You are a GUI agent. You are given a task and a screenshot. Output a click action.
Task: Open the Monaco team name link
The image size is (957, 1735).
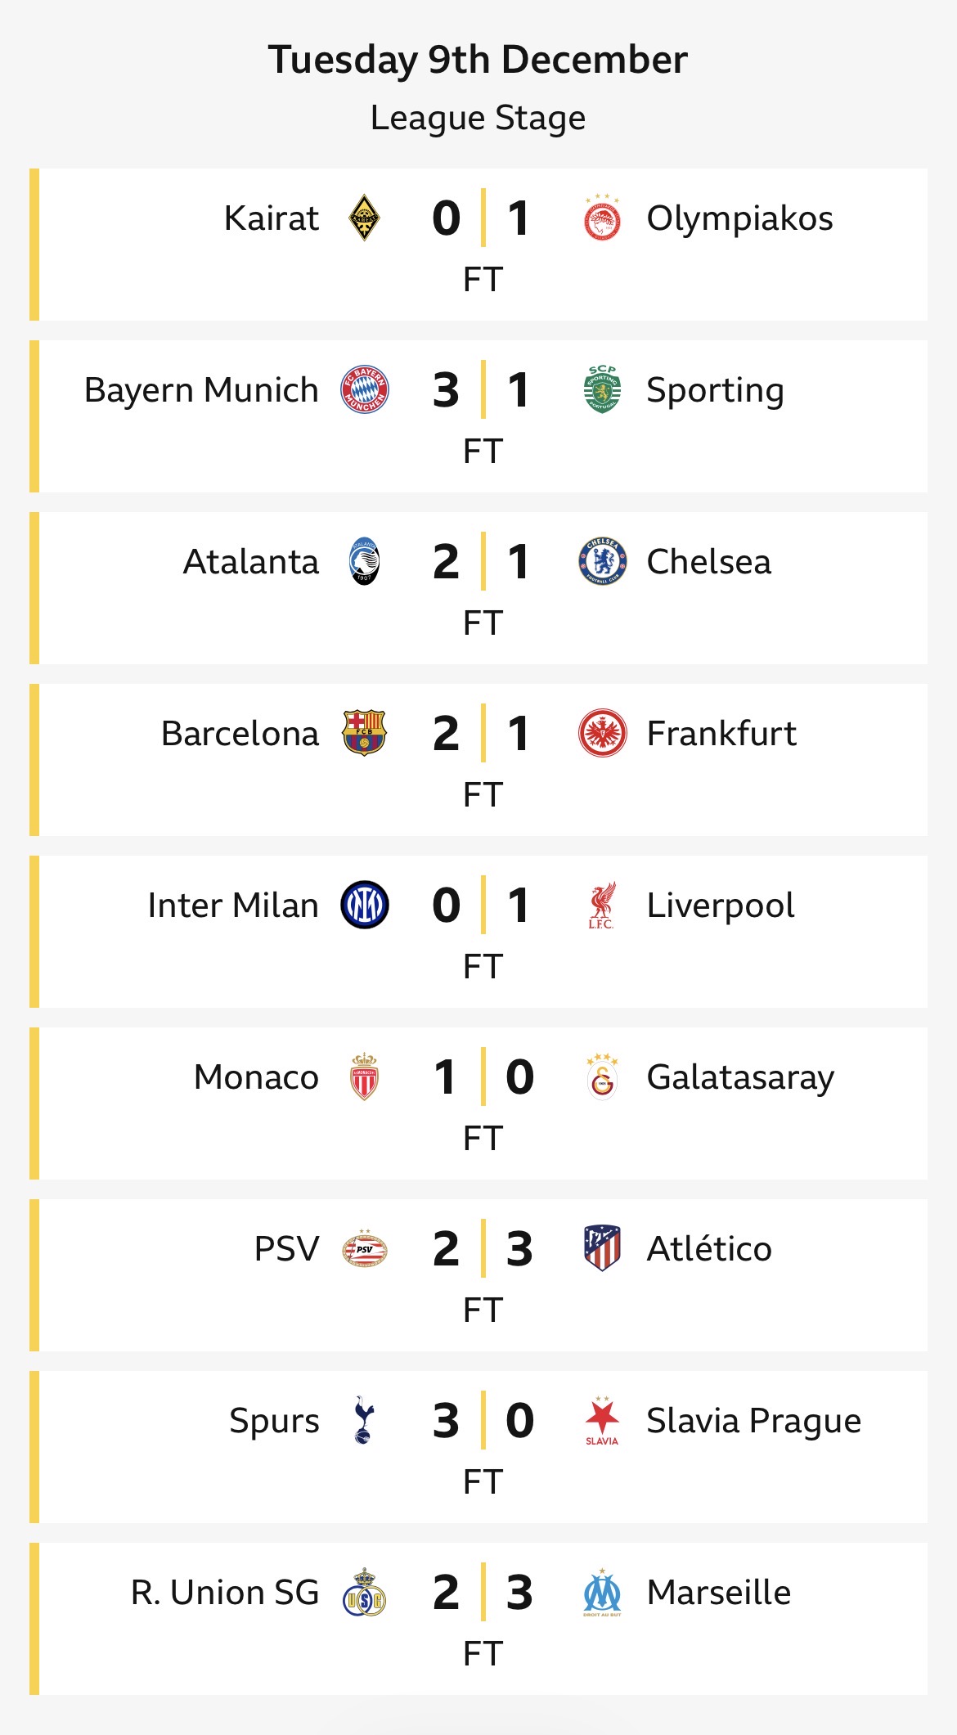tap(256, 1077)
